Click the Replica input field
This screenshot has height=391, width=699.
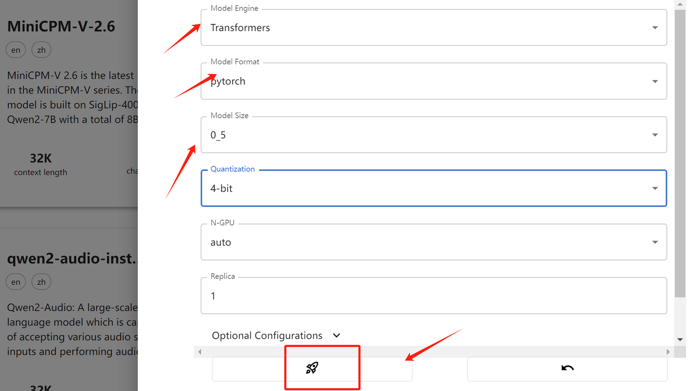[433, 296]
